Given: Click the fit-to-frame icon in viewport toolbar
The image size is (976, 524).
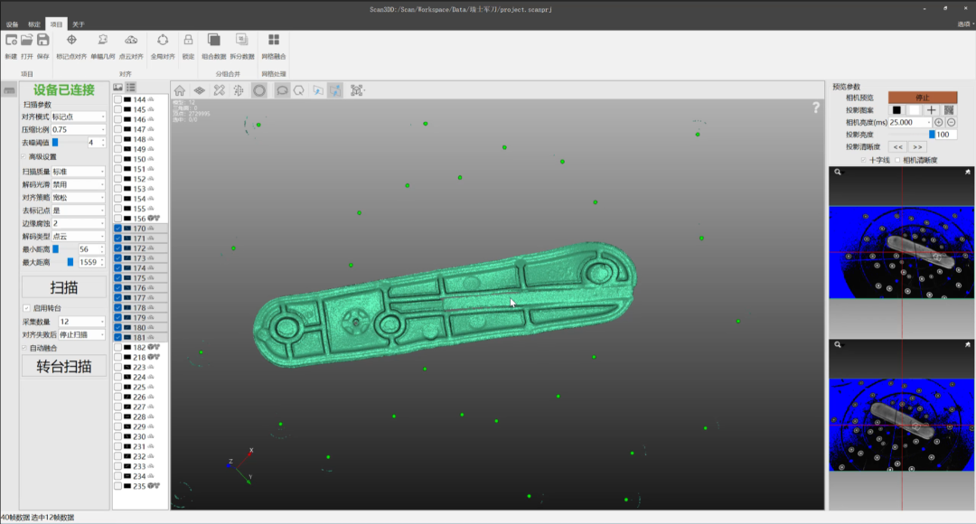Looking at the screenshot, I should (x=357, y=91).
